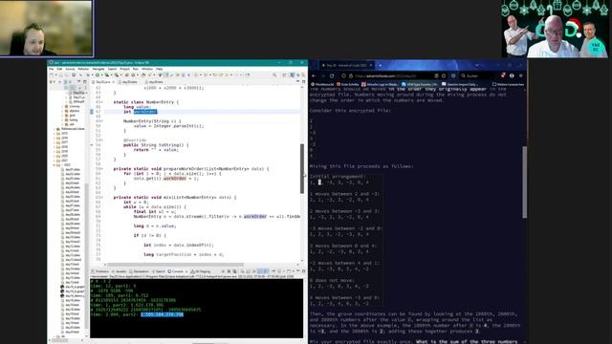Switch to the Day20.java editor tab

(103, 82)
